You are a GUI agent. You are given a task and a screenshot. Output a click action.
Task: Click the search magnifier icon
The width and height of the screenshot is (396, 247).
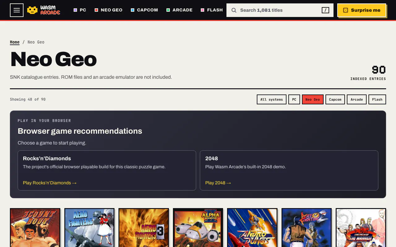point(234,10)
